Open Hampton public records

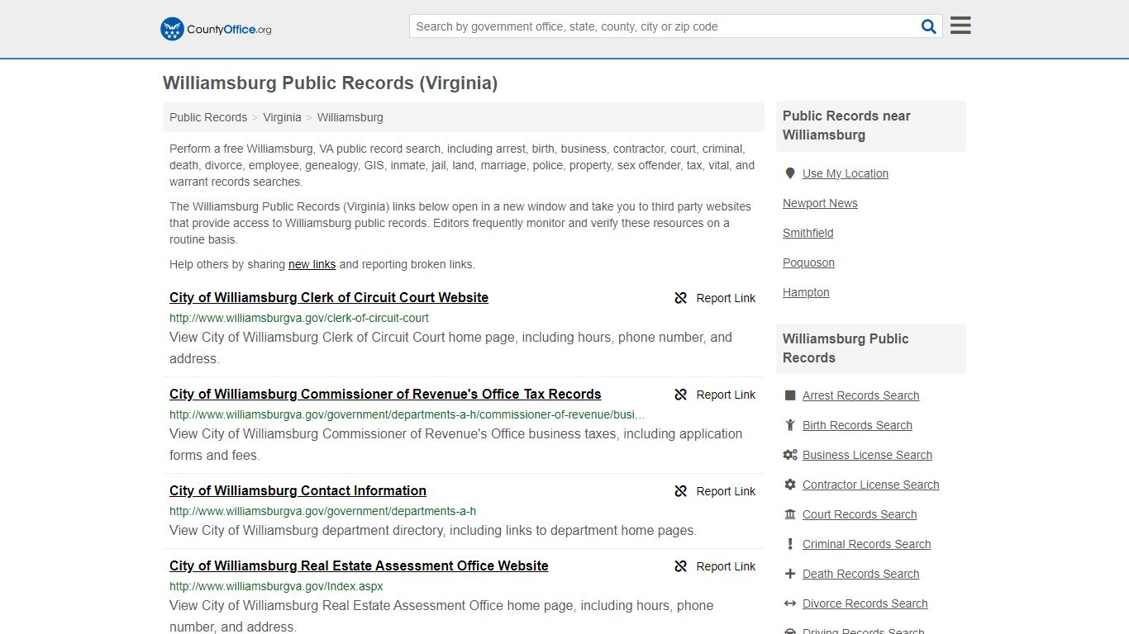tap(806, 292)
